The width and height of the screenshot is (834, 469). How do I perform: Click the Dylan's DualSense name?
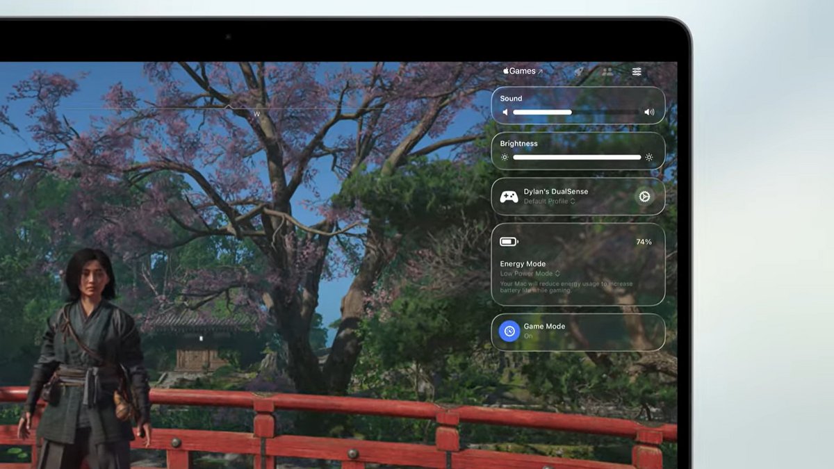(556, 192)
